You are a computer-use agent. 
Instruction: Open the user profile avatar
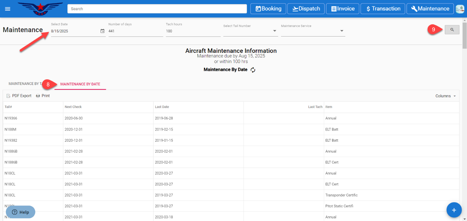click(x=460, y=9)
